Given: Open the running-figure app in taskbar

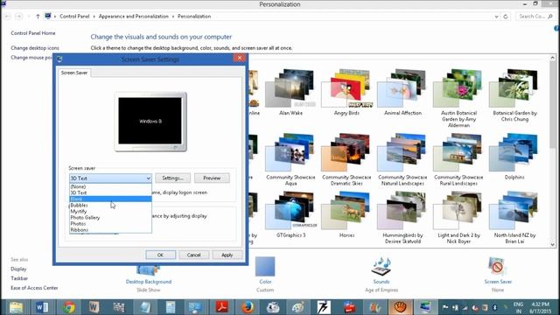Looking at the screenshot, I should point(324,307).
